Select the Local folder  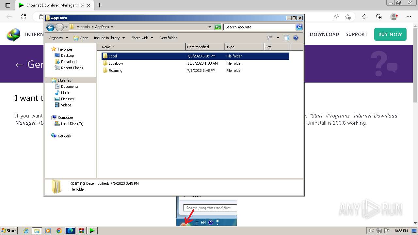tap(195, 56)
